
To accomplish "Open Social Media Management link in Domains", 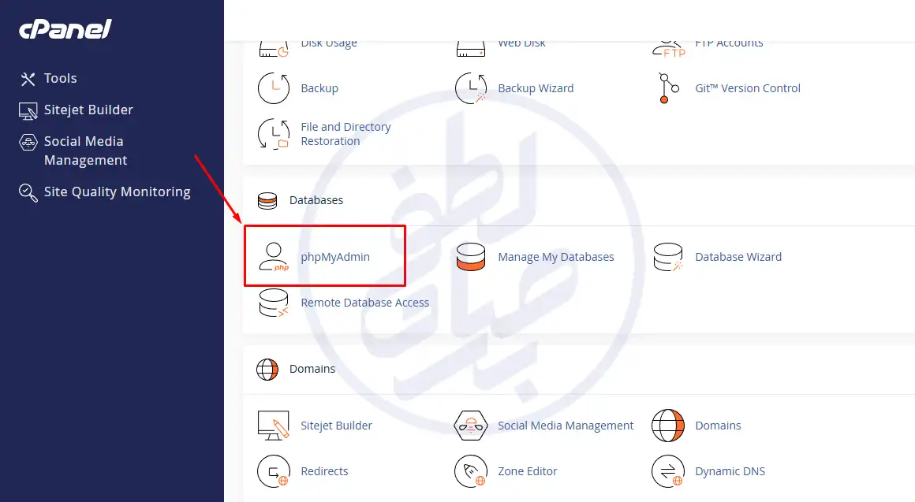I will pyautogui.click(x=566, y=426).
